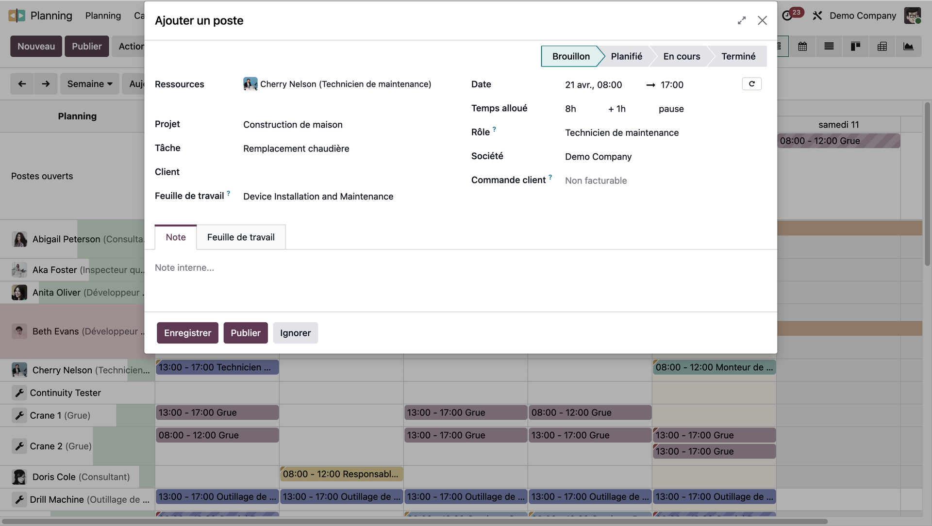Click the recurrence repeat icon next to the date
932x526 pixels.
751,84
